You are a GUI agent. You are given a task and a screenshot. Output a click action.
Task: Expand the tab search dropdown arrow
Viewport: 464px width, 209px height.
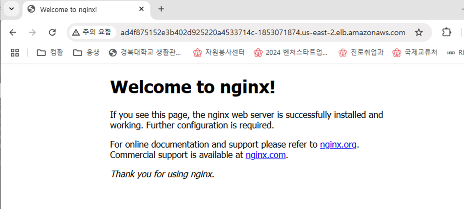click(x=11, y=9)
